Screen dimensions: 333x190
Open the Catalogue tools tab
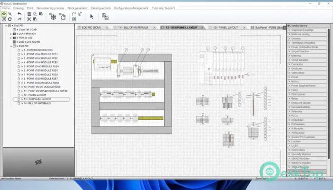[101, 8]
